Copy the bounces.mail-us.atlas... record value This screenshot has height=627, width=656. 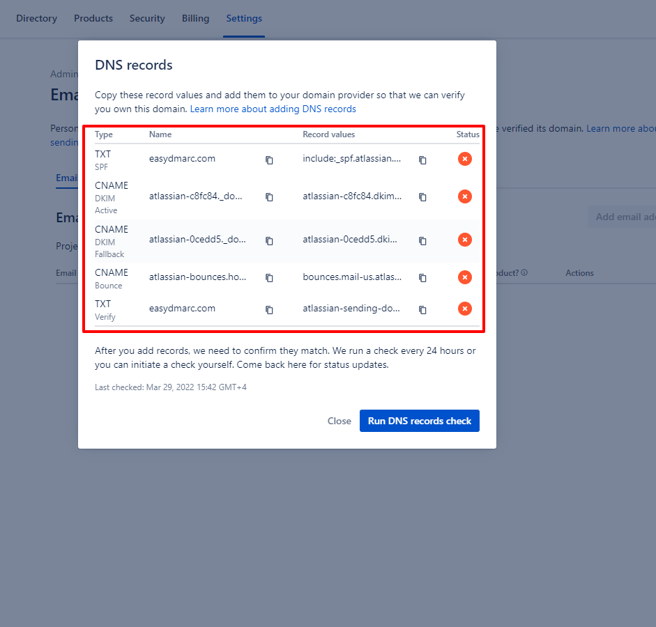click(422, 277)
